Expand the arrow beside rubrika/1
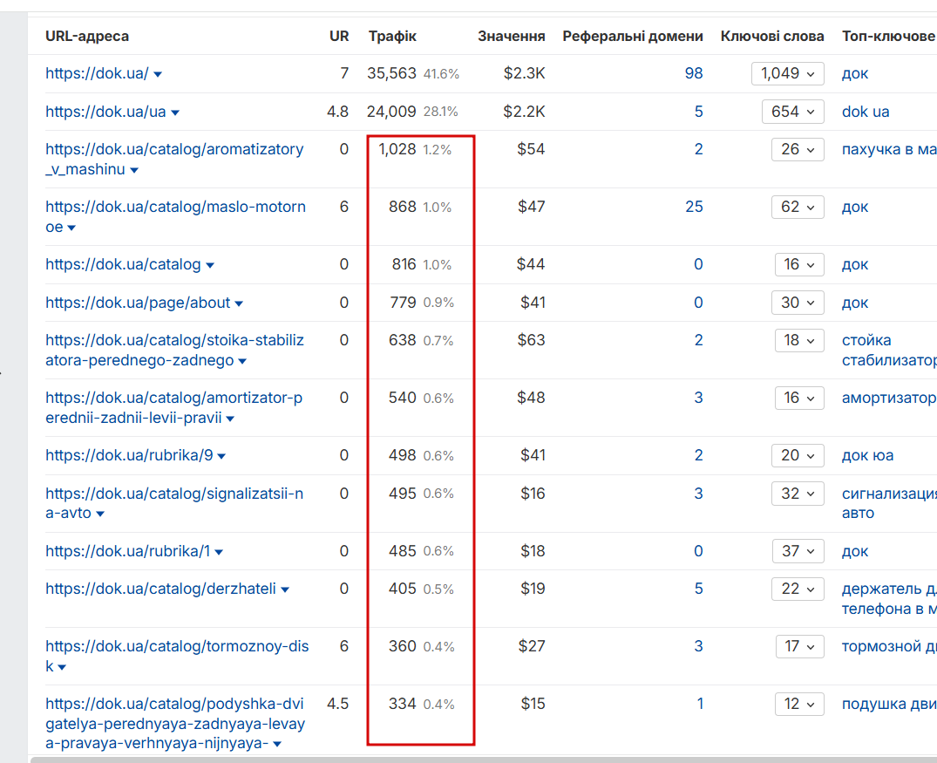This screenshot has height=763, width=937. point(219,552)
